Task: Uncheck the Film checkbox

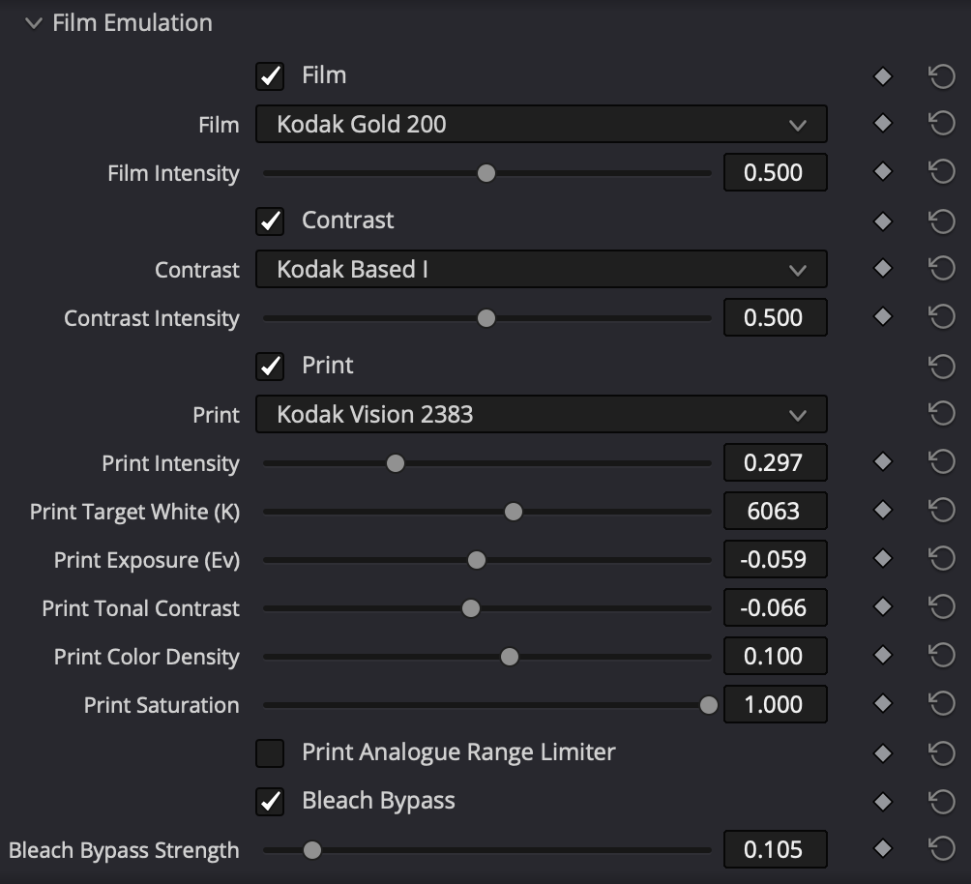Action: 270,76
